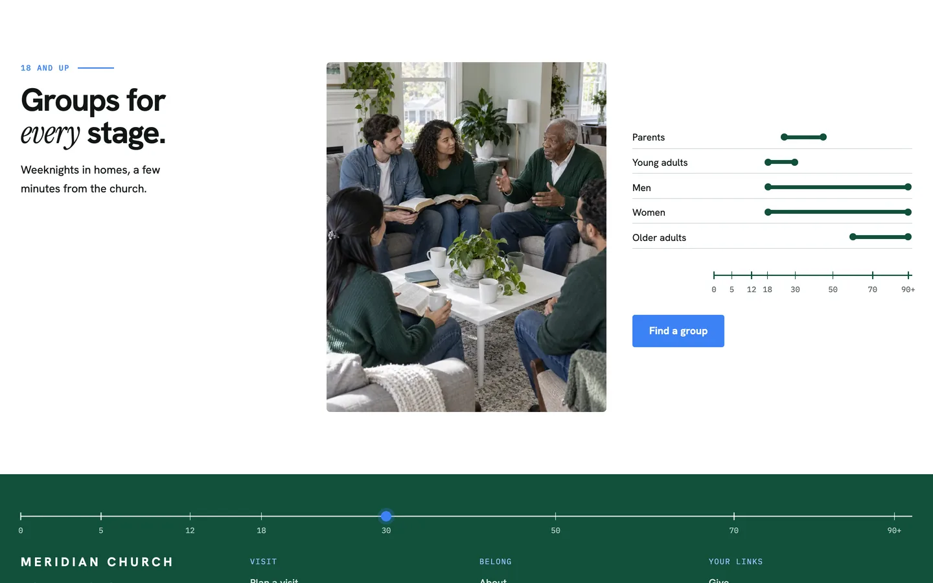The height and width of the screenshot is (583, 933).
Task: Click the Older adults age range bar
Action: click(881, 236)
